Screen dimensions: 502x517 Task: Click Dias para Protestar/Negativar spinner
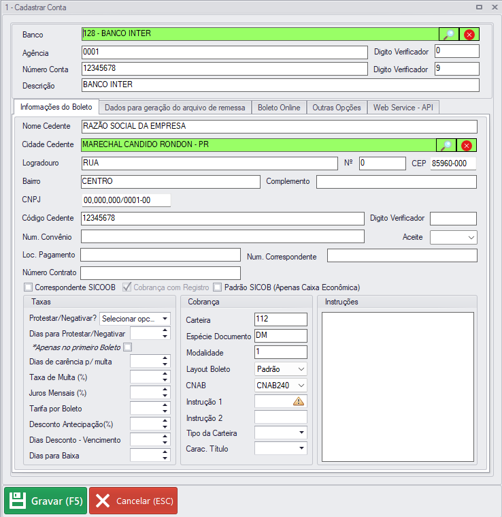(x=150, y=333)
